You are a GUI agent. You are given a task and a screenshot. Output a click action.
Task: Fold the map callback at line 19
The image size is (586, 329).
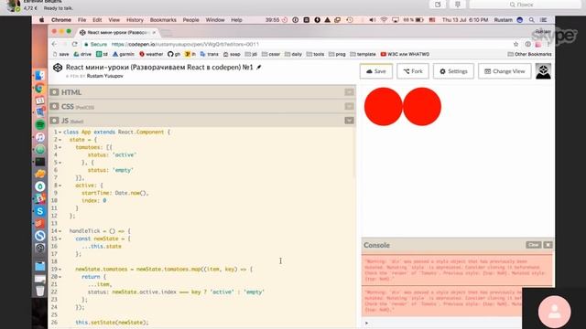60,270
